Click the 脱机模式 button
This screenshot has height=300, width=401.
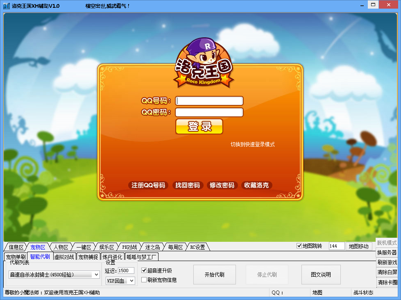coord(387,243)
